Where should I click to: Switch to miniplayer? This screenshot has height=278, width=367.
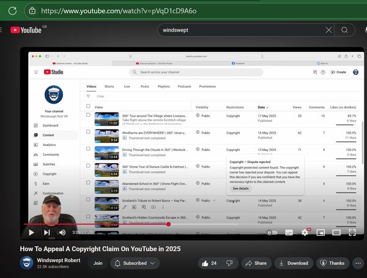[321, 232]
